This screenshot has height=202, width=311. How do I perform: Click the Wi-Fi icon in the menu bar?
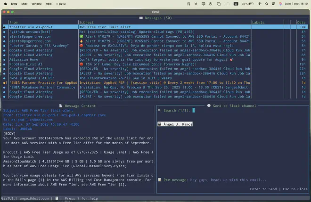(x=260, y=4)
